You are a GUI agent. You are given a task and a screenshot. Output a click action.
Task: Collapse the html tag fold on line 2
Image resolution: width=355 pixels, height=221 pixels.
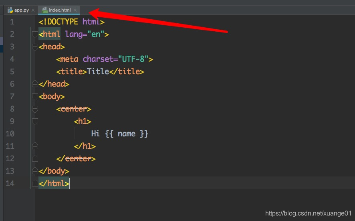point(35,34)
